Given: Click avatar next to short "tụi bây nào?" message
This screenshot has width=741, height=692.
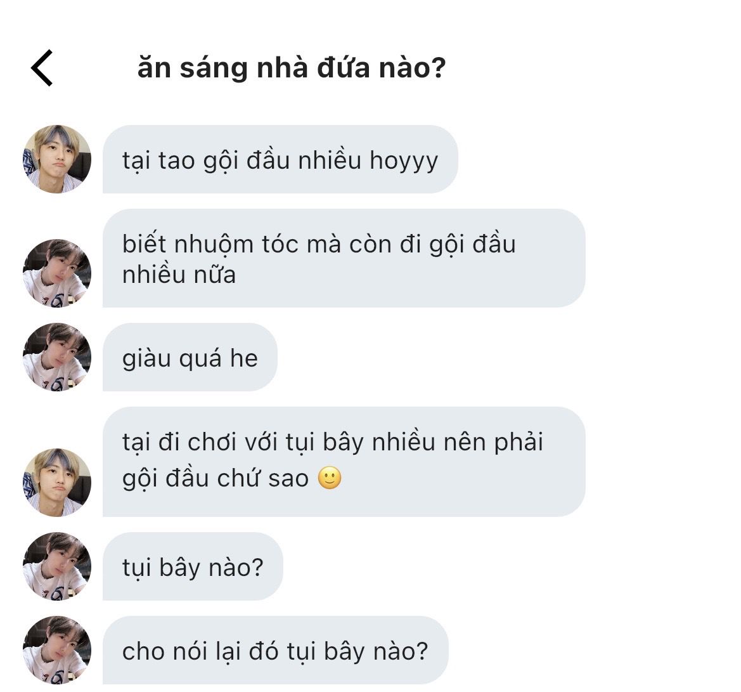Looking at the screenshot, I should point(57,566).
